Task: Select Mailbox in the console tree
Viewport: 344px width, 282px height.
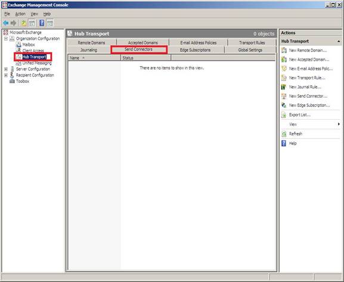Action: click(29, 45)
